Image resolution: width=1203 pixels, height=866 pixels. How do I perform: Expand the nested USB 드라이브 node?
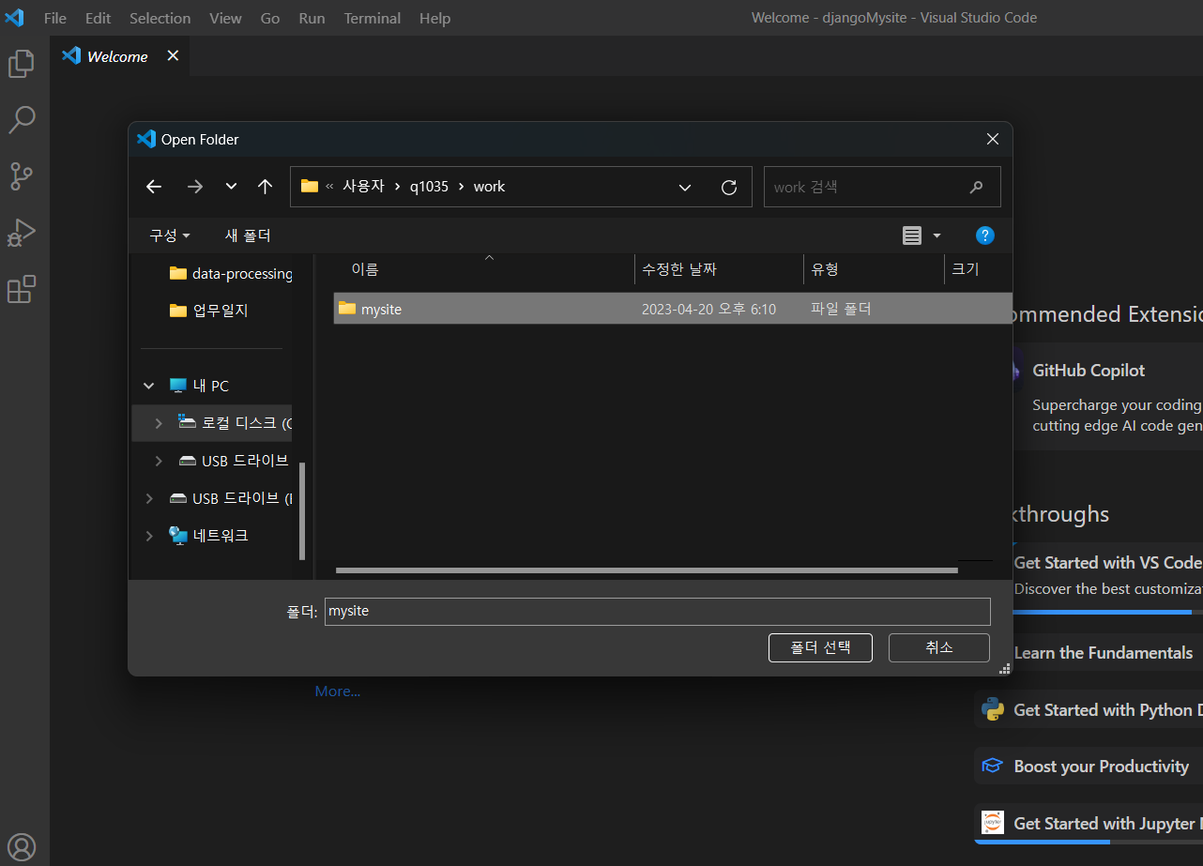click(x=159, y=461)
